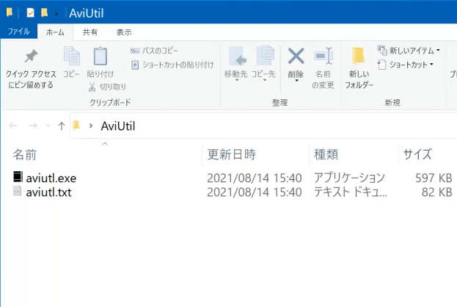Go up one folder level
457x307 pixels.
(61, 126)
